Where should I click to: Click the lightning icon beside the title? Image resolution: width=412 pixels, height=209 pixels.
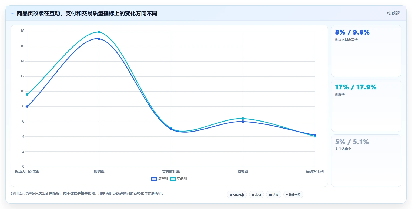(13, 14)
